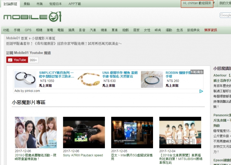Open the 旅遊美食 menu
Image resolution: width=231 pixels, height=165 pixels.
(193, 30)
